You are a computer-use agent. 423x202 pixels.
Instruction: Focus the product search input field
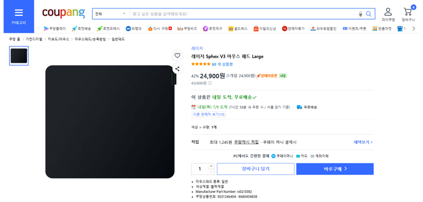pyautogui.click(x=243, y=14)
